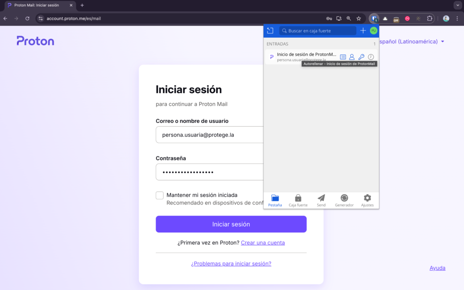Copy the username from the ProtonMail entry

352,57
